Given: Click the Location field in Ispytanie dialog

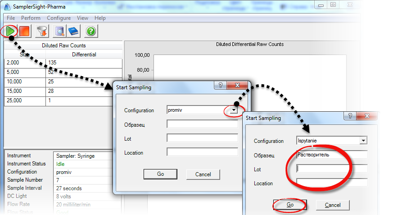Looking at the screenshot, I should coord(332,183).
